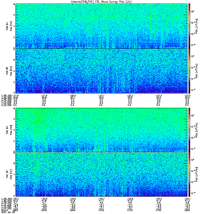Click the Y_RE_GSE value '52.0' under the THC panels
The width and height of the screenshot is (200, 214).
click(15, 201)
